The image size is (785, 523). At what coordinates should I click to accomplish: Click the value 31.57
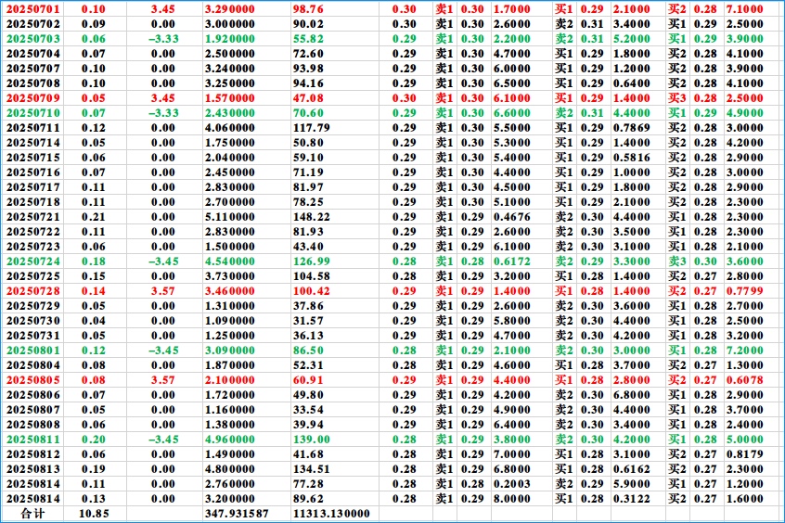308,321
